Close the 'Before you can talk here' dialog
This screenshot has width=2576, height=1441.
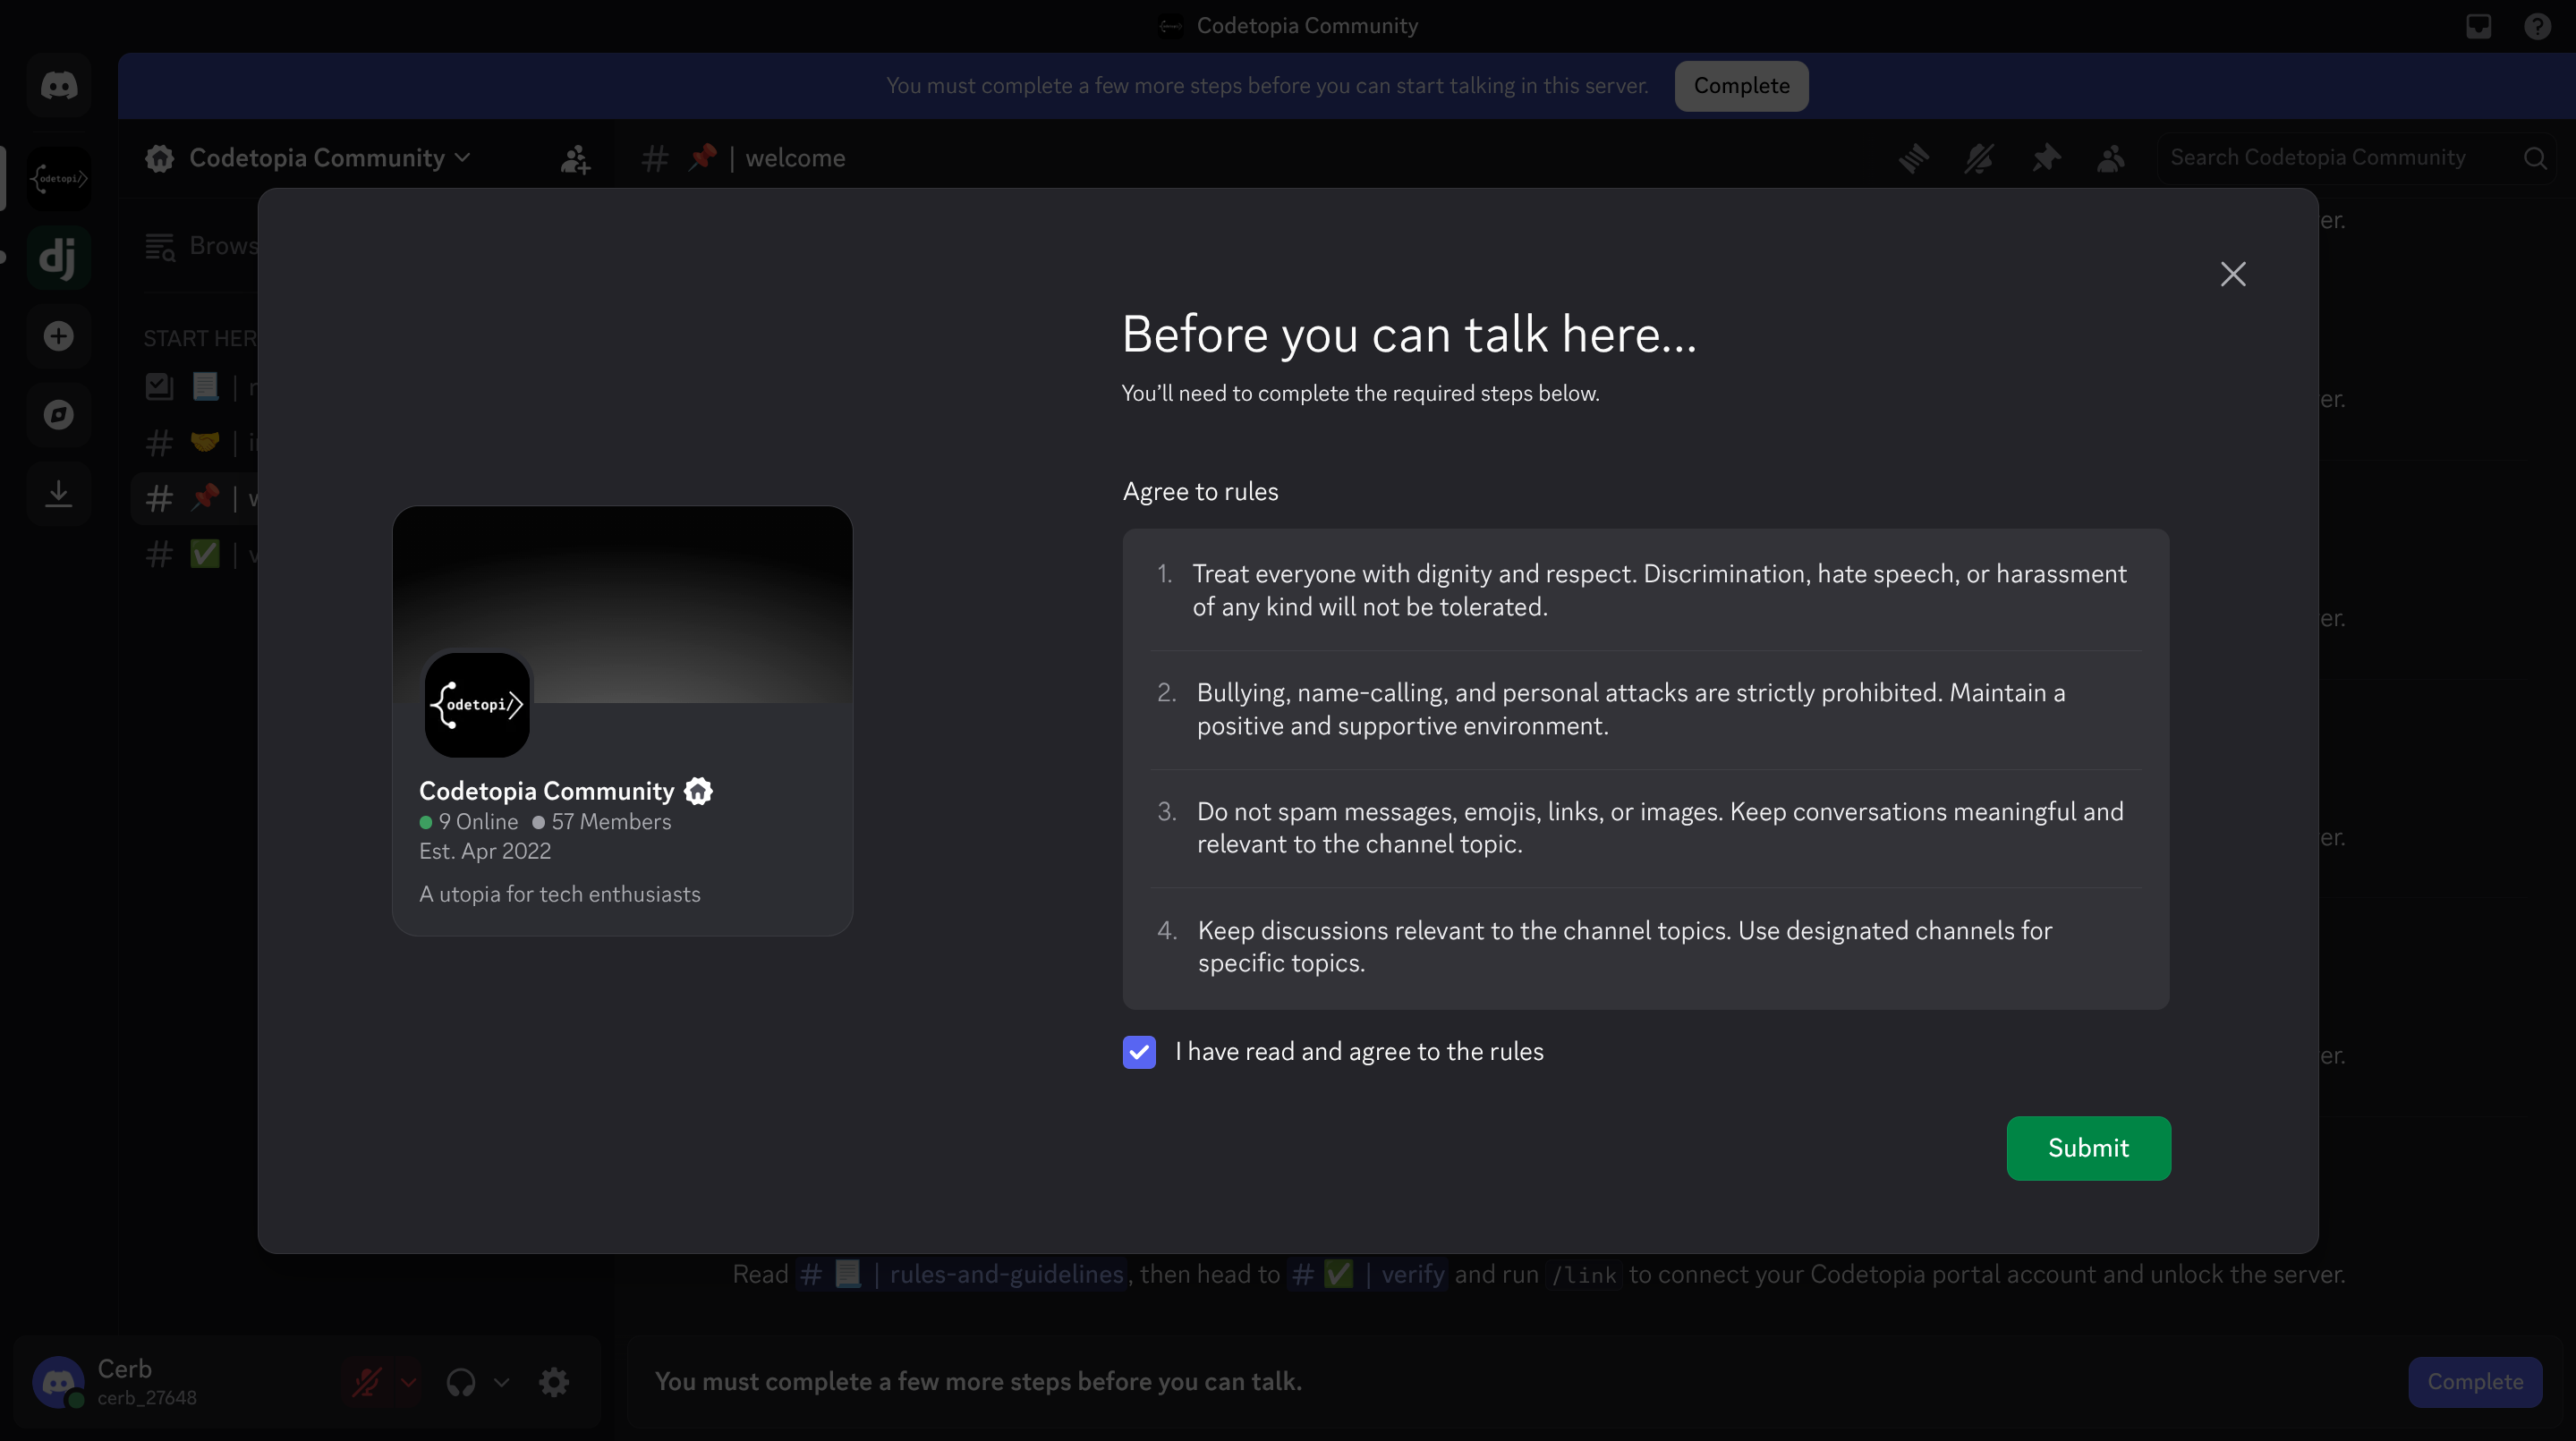click(2233, 274)
